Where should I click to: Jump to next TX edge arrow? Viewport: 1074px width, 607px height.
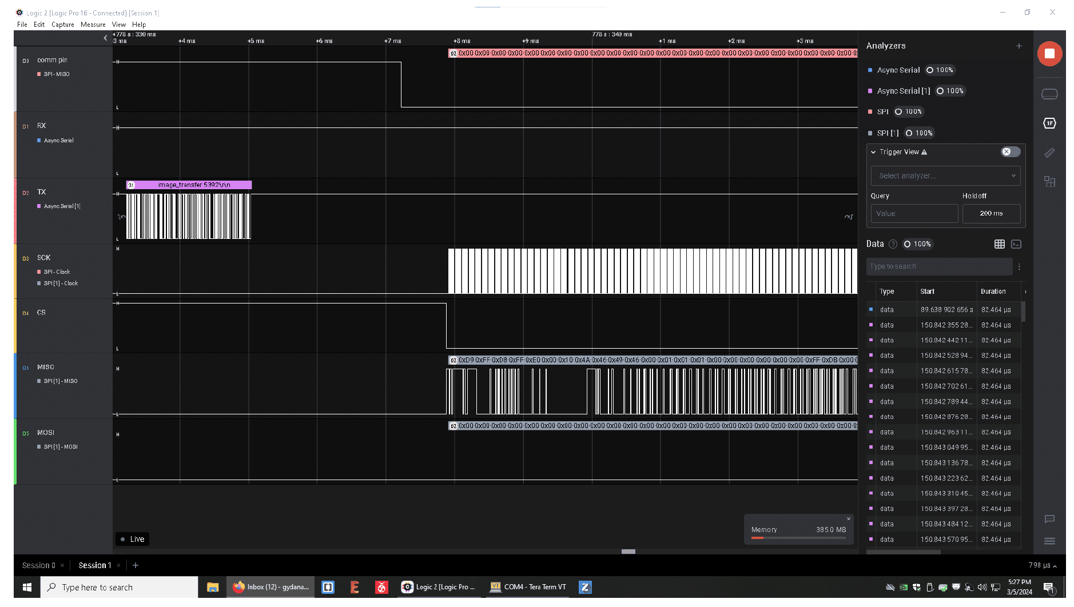click(849, 217)
